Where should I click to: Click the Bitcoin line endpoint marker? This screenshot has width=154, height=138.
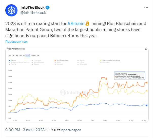click(x=147, y=105)
